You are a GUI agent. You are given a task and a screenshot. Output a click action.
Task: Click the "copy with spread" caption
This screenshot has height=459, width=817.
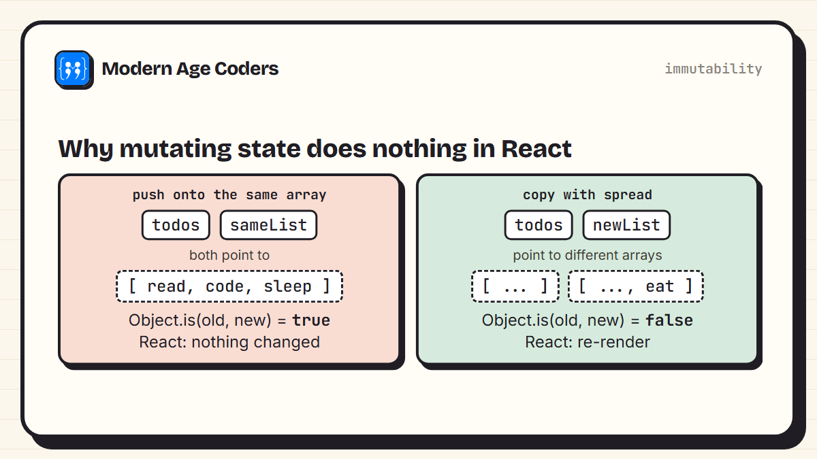click(588, 195)
